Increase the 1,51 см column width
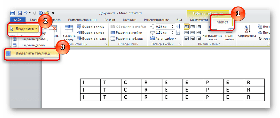The image size is (280, 118). 172,31
